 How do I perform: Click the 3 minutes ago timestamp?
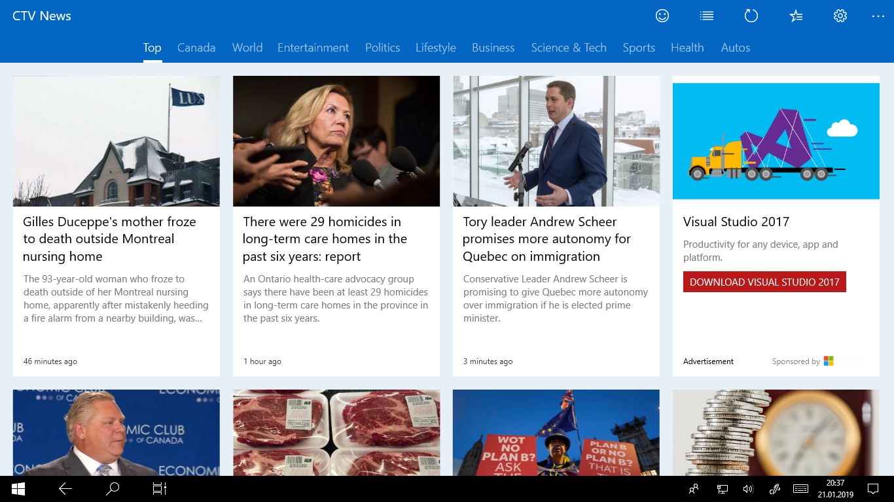coord(488,361)
